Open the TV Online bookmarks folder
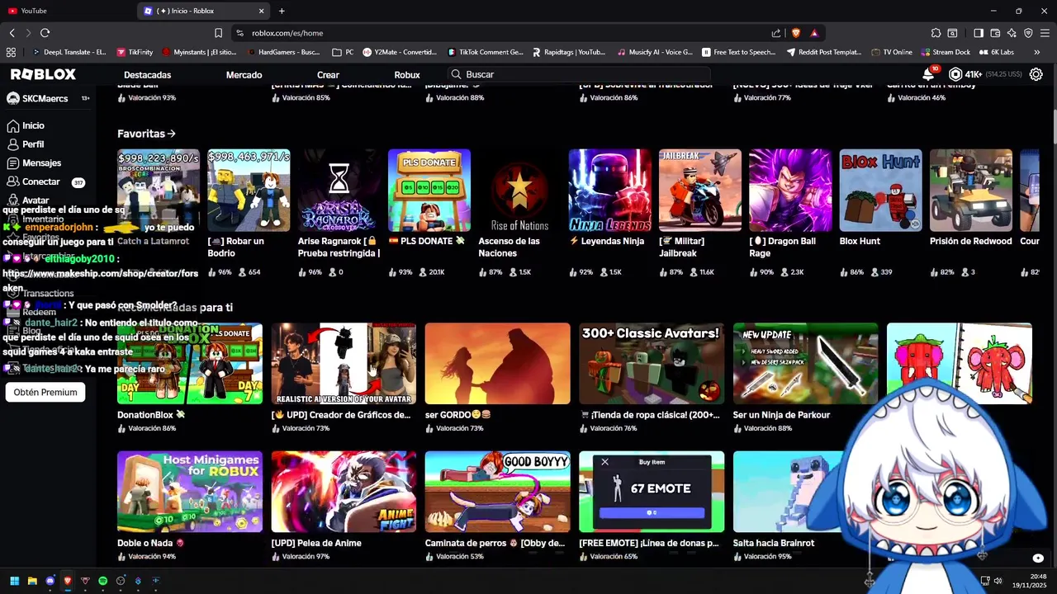1057x594 pixels. tap(892, 52)
